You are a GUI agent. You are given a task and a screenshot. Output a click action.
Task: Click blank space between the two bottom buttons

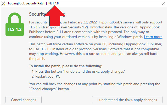click(x=67, y=100)
